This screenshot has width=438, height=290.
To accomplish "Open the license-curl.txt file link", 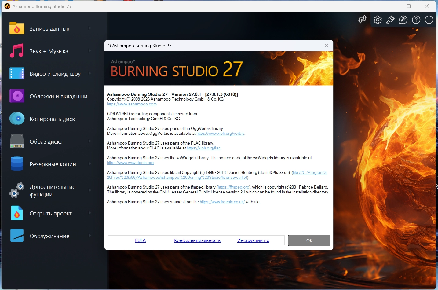I will pos(217,175).
